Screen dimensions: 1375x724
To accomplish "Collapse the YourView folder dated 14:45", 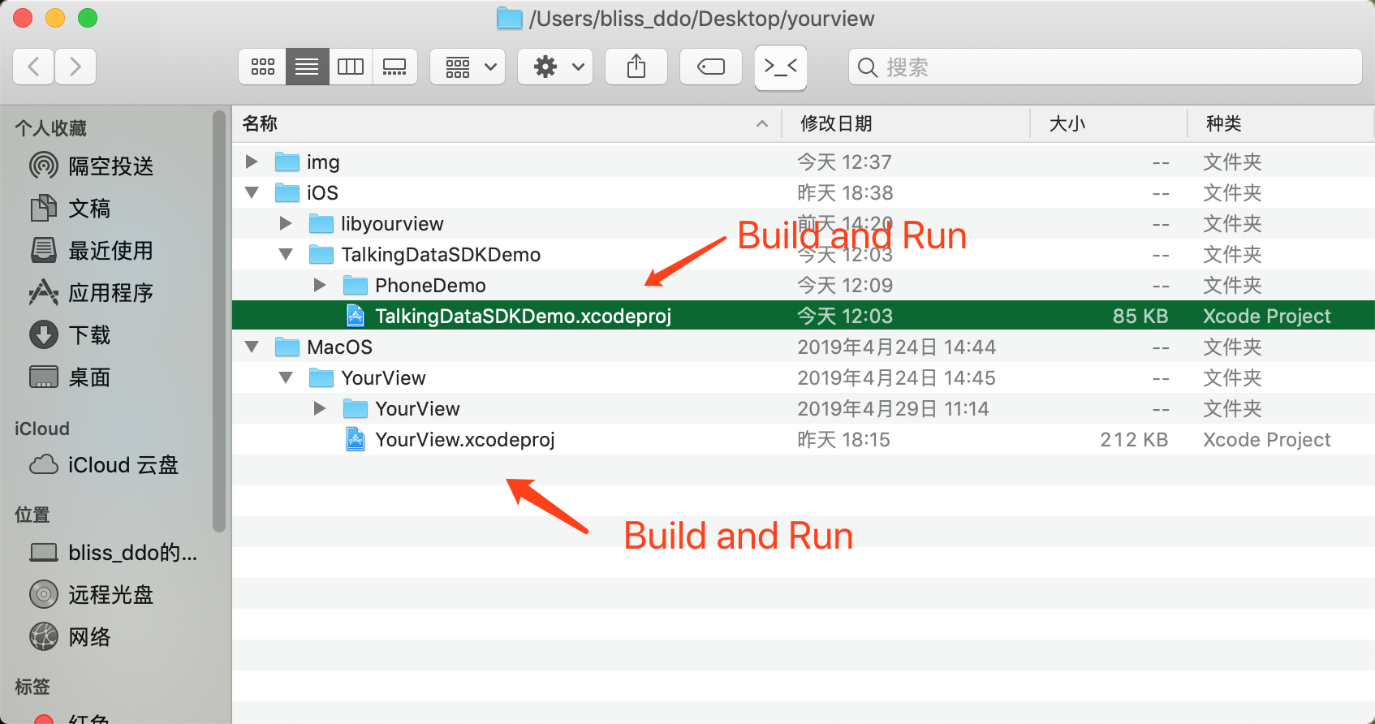I will [286, 377].
